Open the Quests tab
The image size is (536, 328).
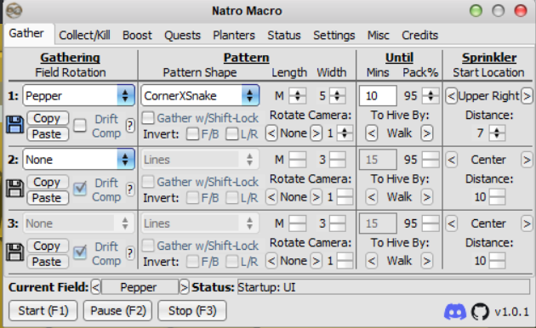pos(182,35)
